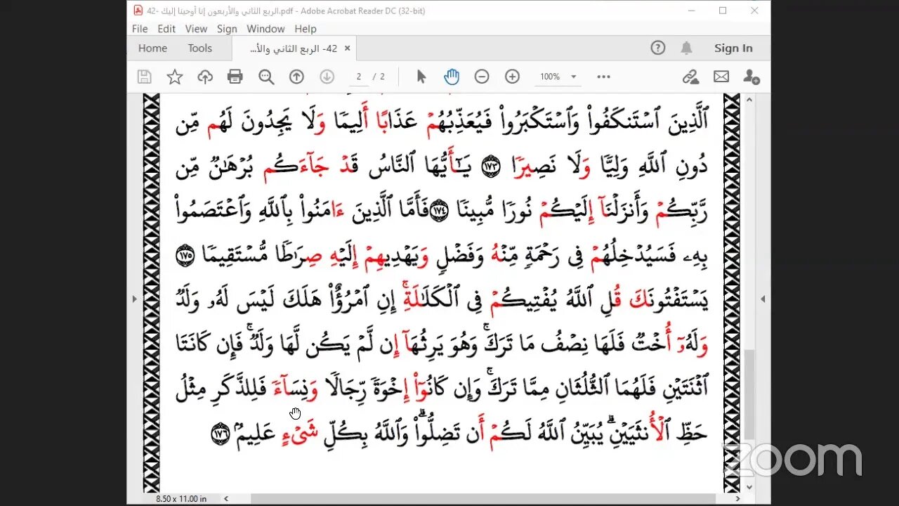Switch to the Tools tab
This screenshot has height=506, width=899.
(x=199, y=48)
